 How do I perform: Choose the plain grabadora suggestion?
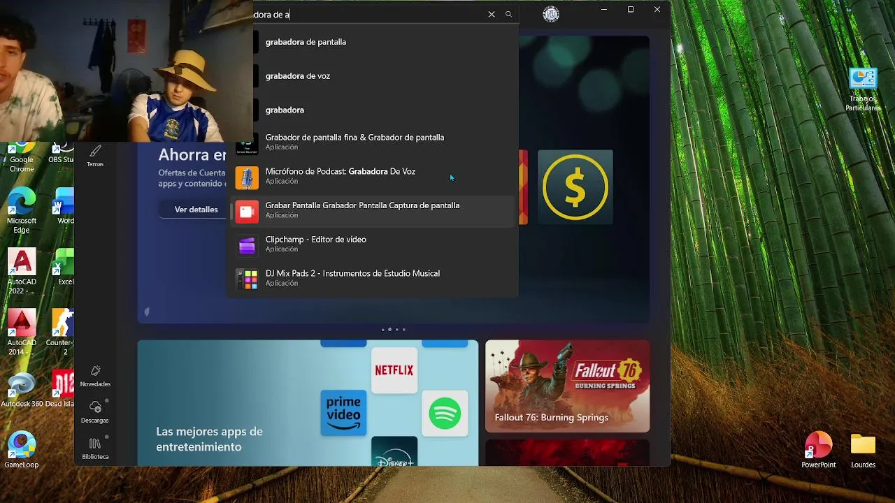[x=373, y=110]
